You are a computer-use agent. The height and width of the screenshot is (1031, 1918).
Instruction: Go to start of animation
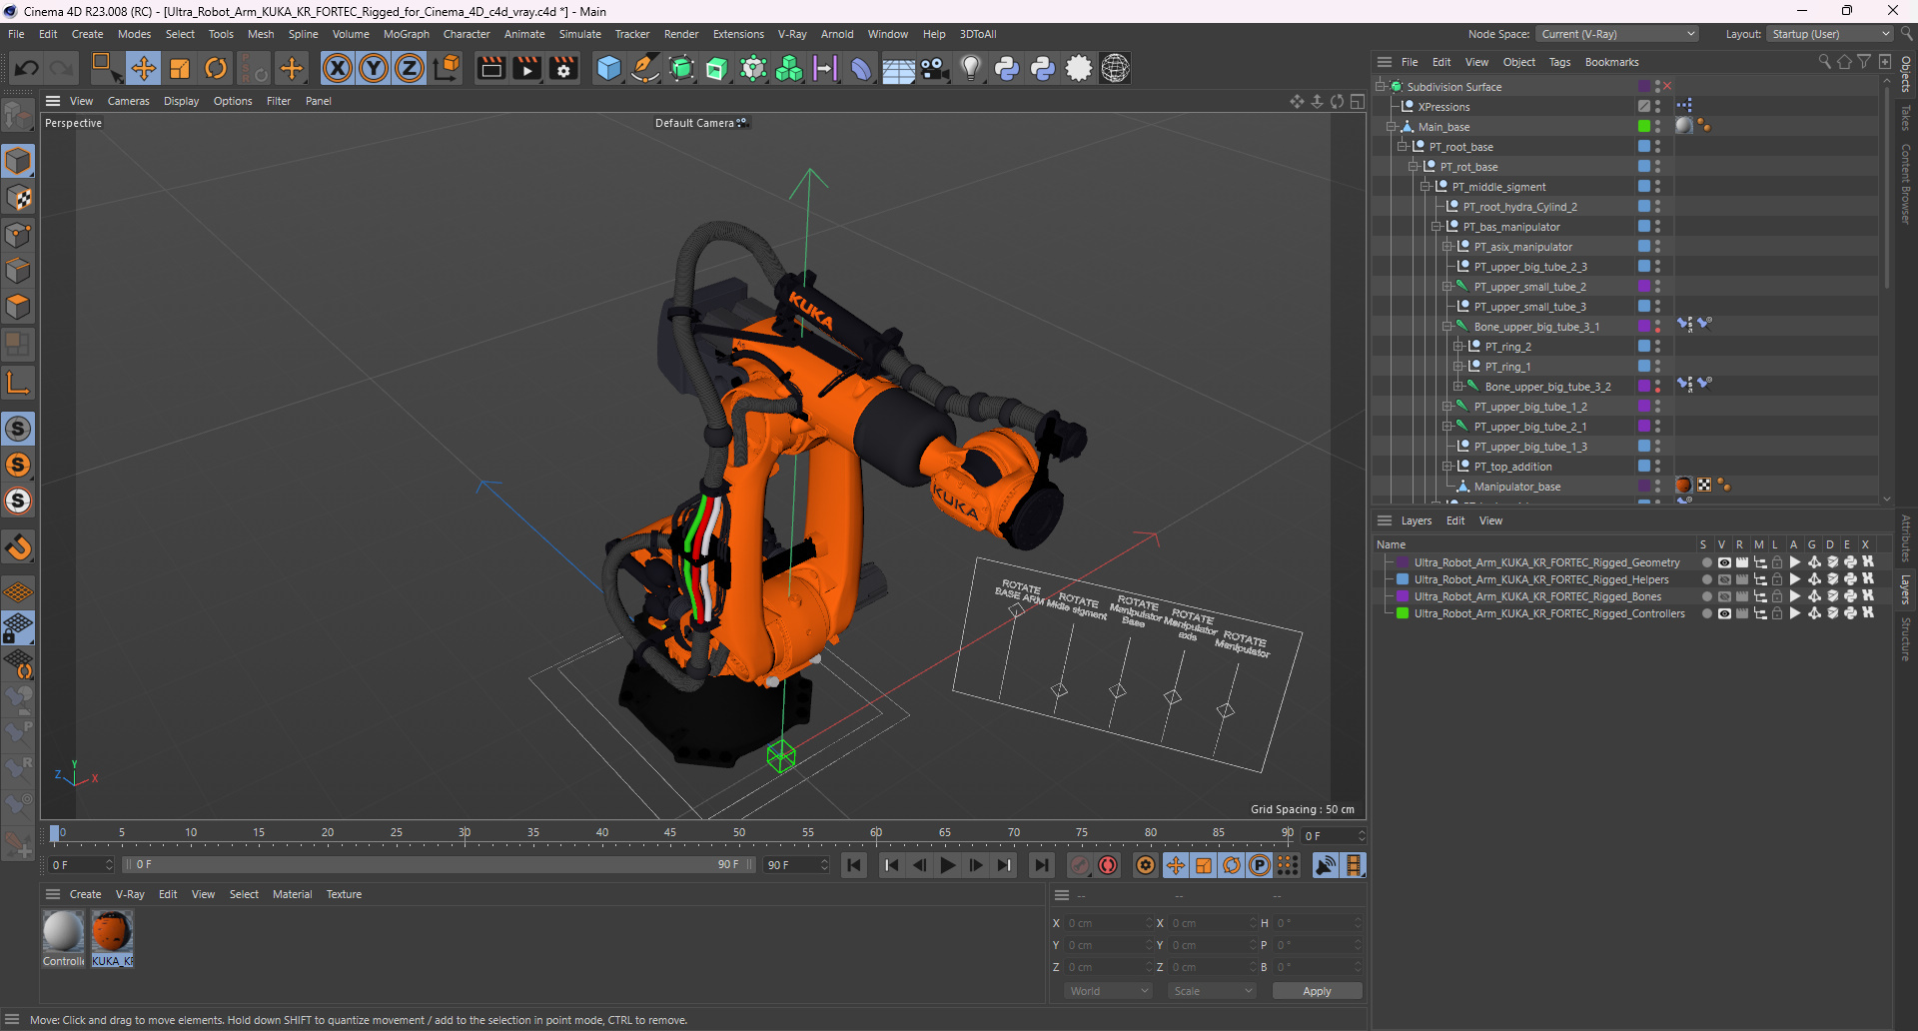click(854, 865)
